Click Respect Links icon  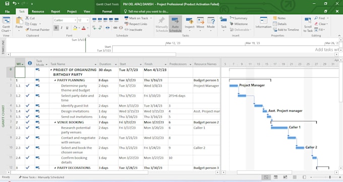pyautogui.click(x=127, y=24)
